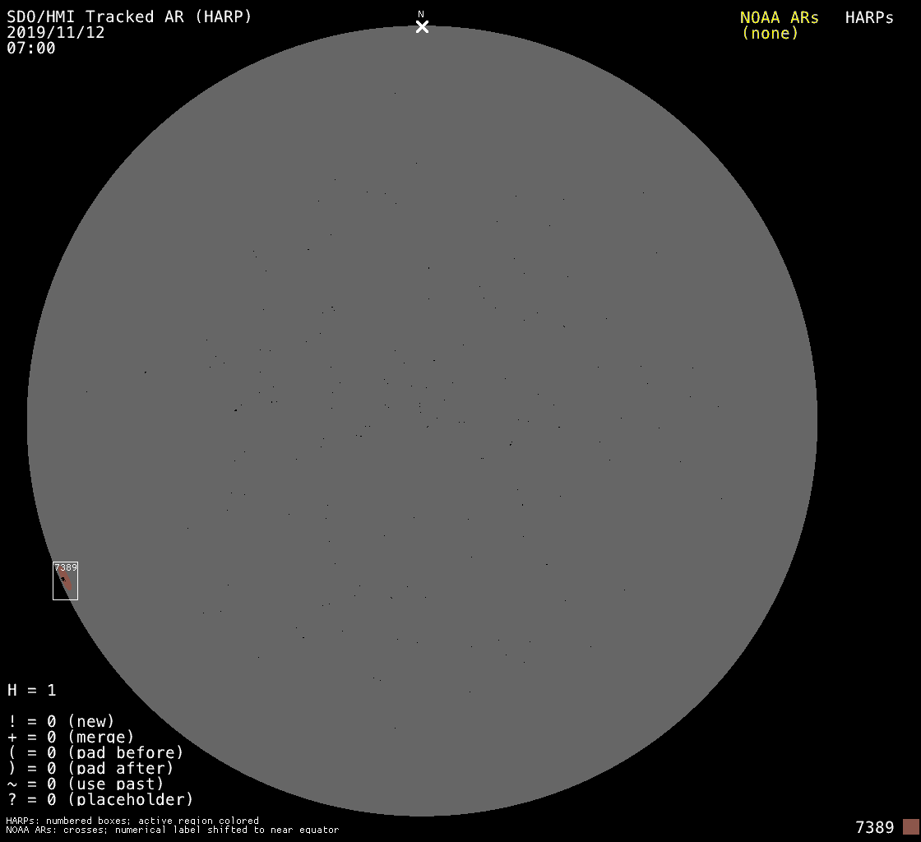Click the "~ = 0 (use past)" legend line

(86, 784)
